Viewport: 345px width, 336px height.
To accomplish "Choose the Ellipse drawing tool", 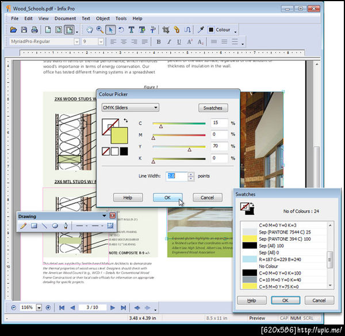I will [x=55, y=226].
